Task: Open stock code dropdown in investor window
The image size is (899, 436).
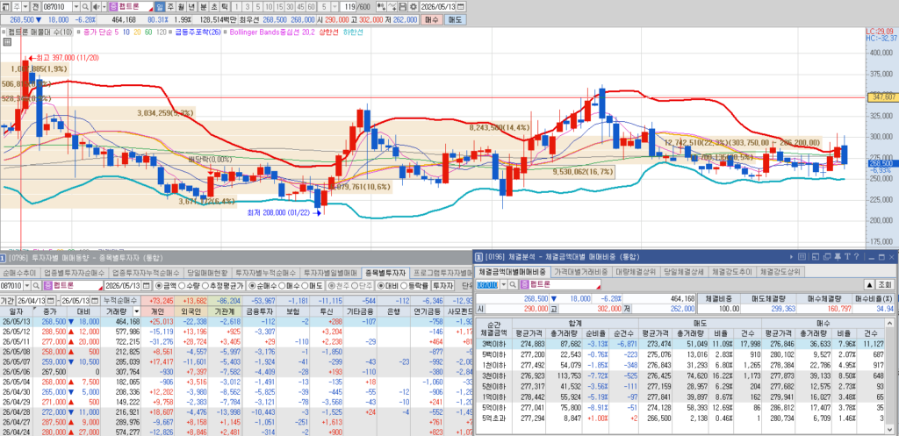Action: [x=27, y=285]
